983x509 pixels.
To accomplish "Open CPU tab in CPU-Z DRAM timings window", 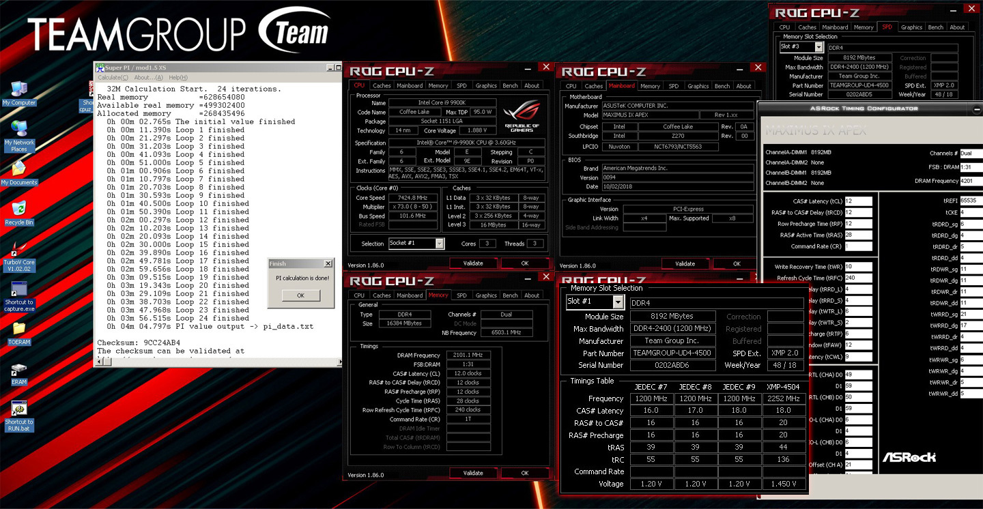I will tap(359, 295).
